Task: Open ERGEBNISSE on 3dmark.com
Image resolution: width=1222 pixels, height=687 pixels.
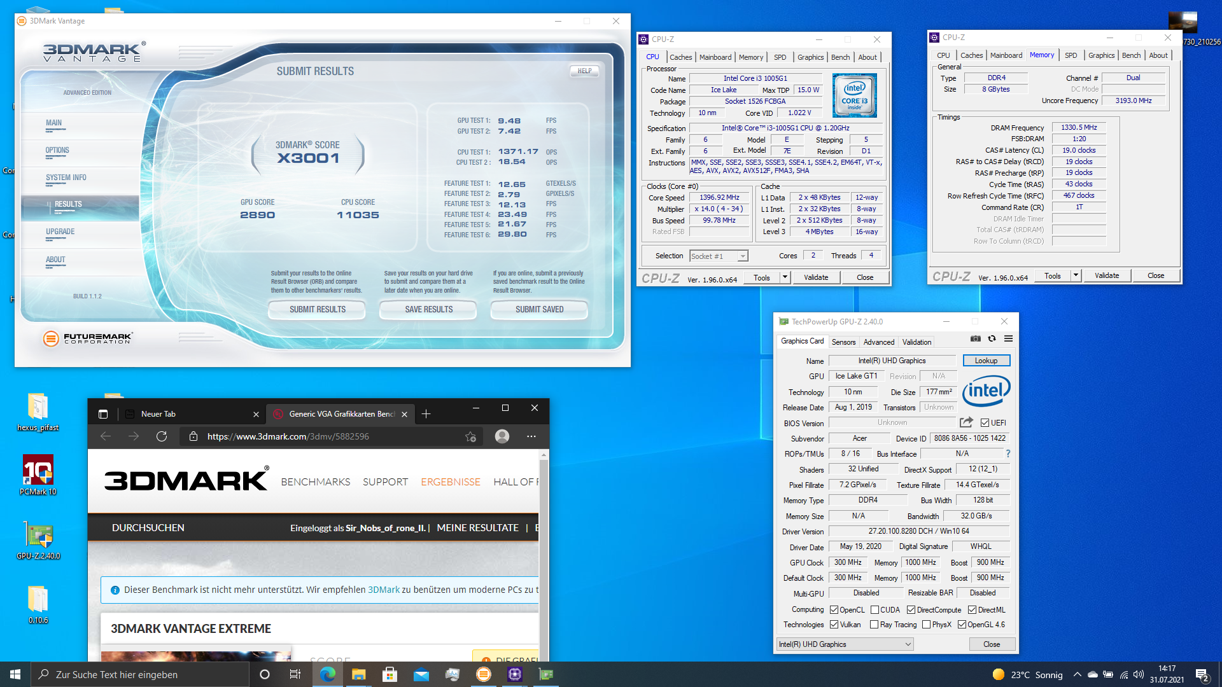Action: click(x=450, y=482)
